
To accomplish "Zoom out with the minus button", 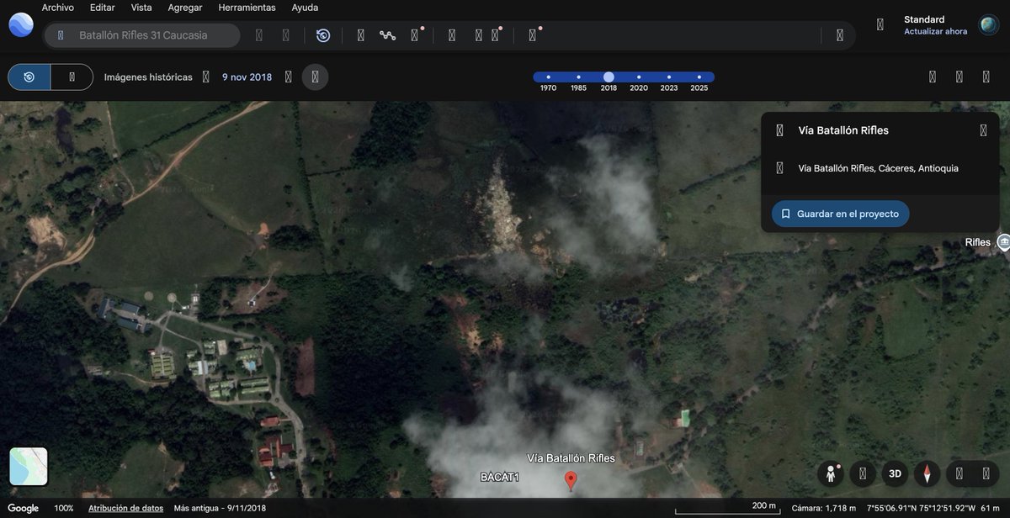I will pos(959,473).
